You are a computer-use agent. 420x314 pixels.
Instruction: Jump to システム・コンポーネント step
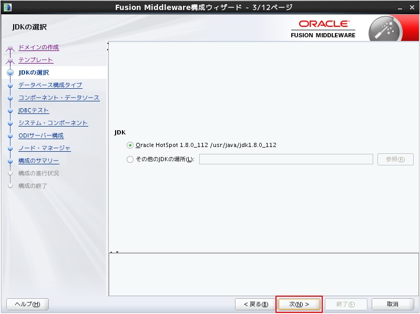tap(53, 123)
